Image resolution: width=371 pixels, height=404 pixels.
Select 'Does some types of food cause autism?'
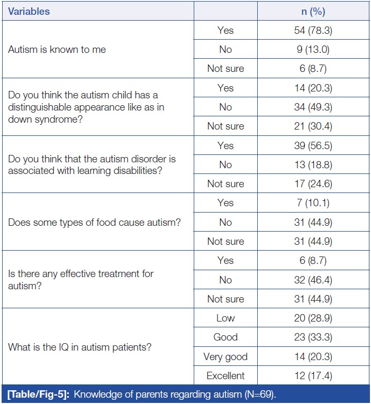click(x=94, y=222)
